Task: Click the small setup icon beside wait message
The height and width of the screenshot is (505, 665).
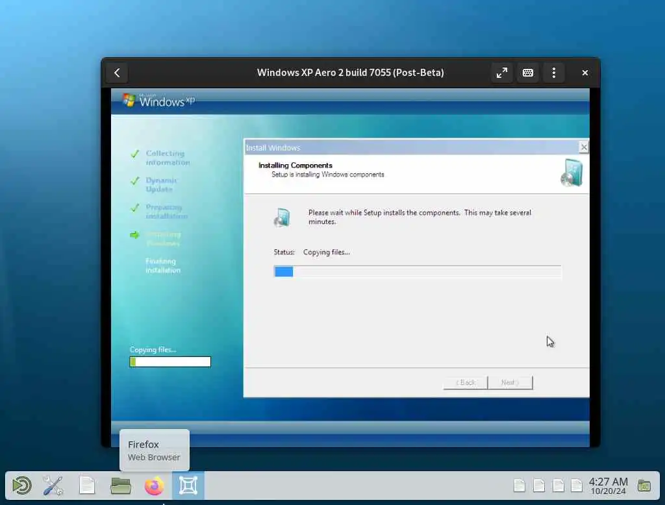Action: (x=282, y=217)
